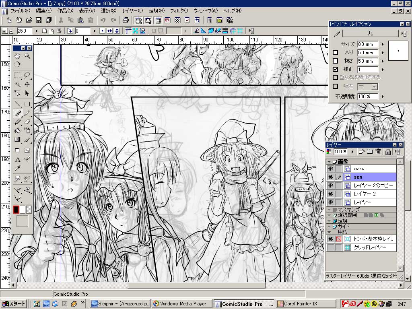The image size is (412, 309).
Task: Select the Magic Wand tool
Action: 17,84
